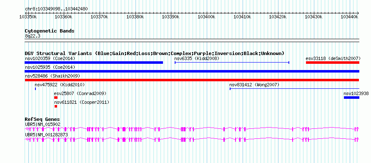Screen dimensions: 371x163
Task: Click the nsv6335 thin blue variant line
Action: (232, 63)
